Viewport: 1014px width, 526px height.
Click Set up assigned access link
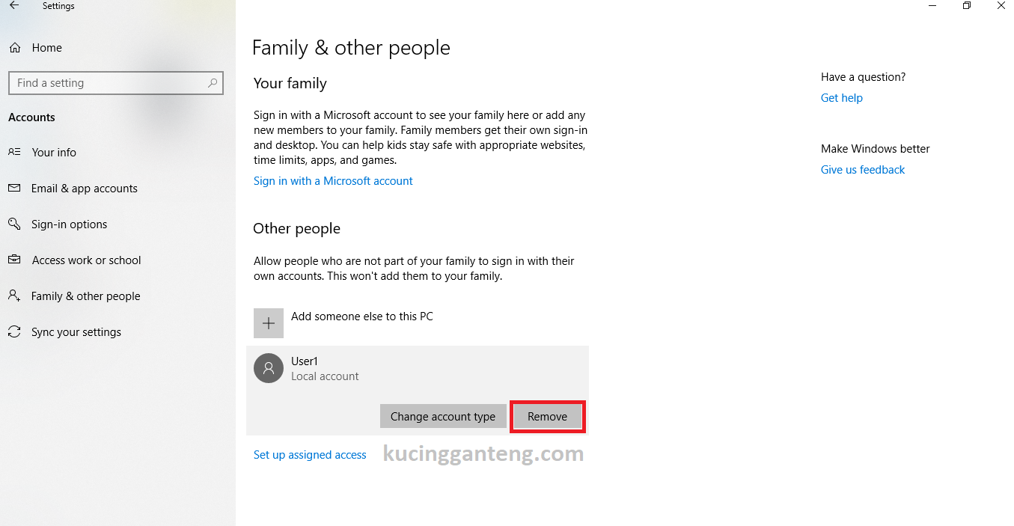pyautogui.click(x=310, y=455)
